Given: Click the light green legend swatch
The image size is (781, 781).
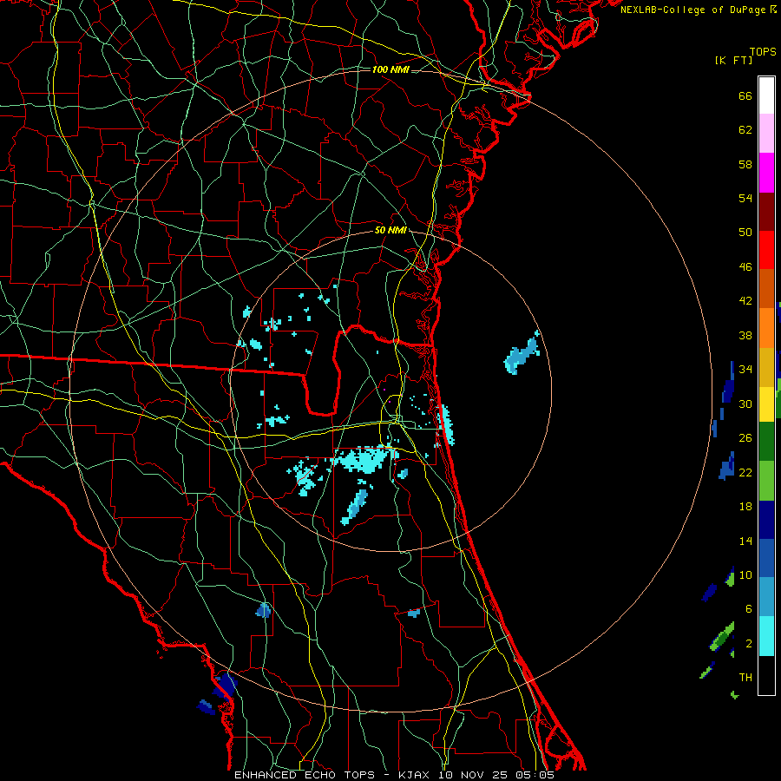Looking at the screenshot, I should tap(766, 481).
